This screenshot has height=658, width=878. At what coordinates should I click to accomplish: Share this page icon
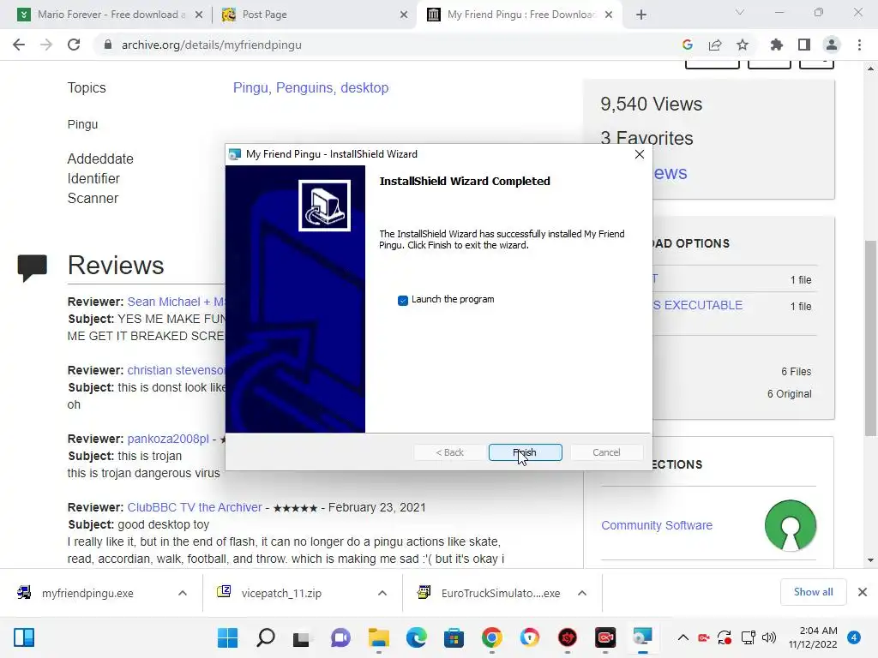point(715,45)
